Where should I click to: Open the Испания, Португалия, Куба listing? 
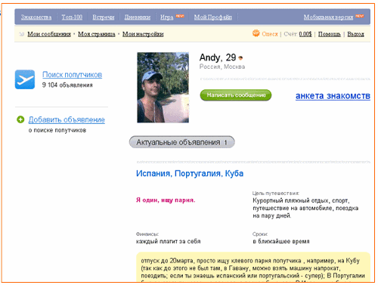(190, 173)
